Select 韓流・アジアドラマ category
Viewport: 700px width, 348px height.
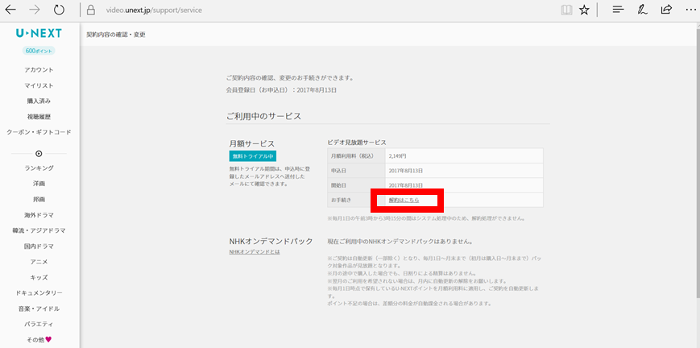[39, 230]
